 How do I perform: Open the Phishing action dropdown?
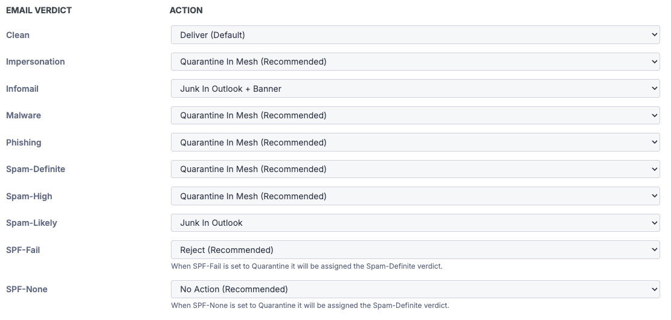415,142
